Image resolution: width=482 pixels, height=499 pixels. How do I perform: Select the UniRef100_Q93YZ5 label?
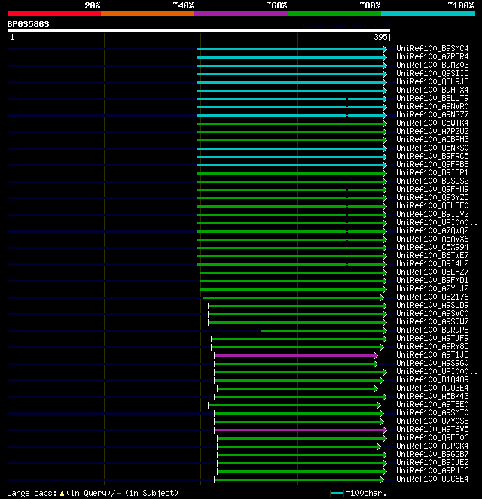point(432,197)
